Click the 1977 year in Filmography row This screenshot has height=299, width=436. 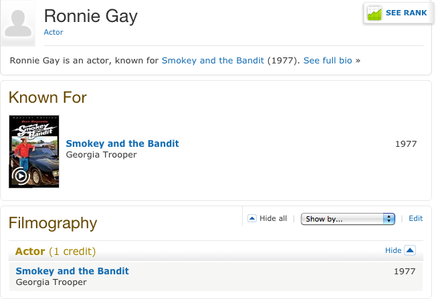[x=405, y=271]
